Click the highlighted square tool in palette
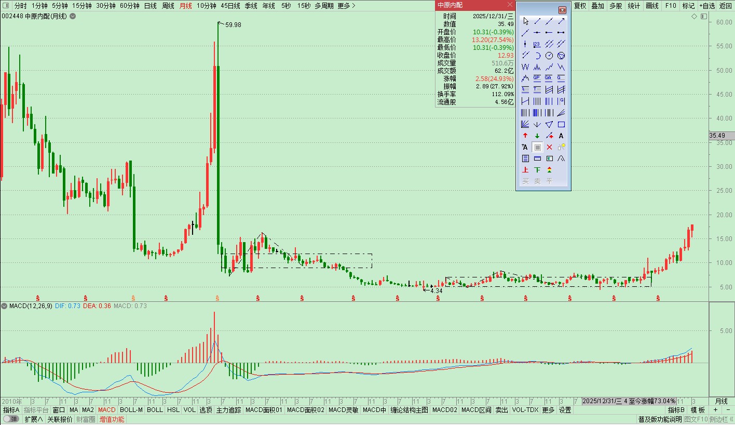The height and width of the screenshot is (425, 735). tap(537, 147)
